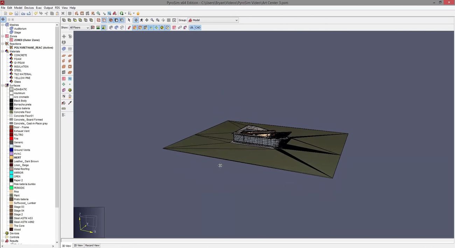The image size is (455, 248).
Task: Select POLYURETHANE_REAC (Active) reaction
Action: pyautogui.click(x=33, y=48)
